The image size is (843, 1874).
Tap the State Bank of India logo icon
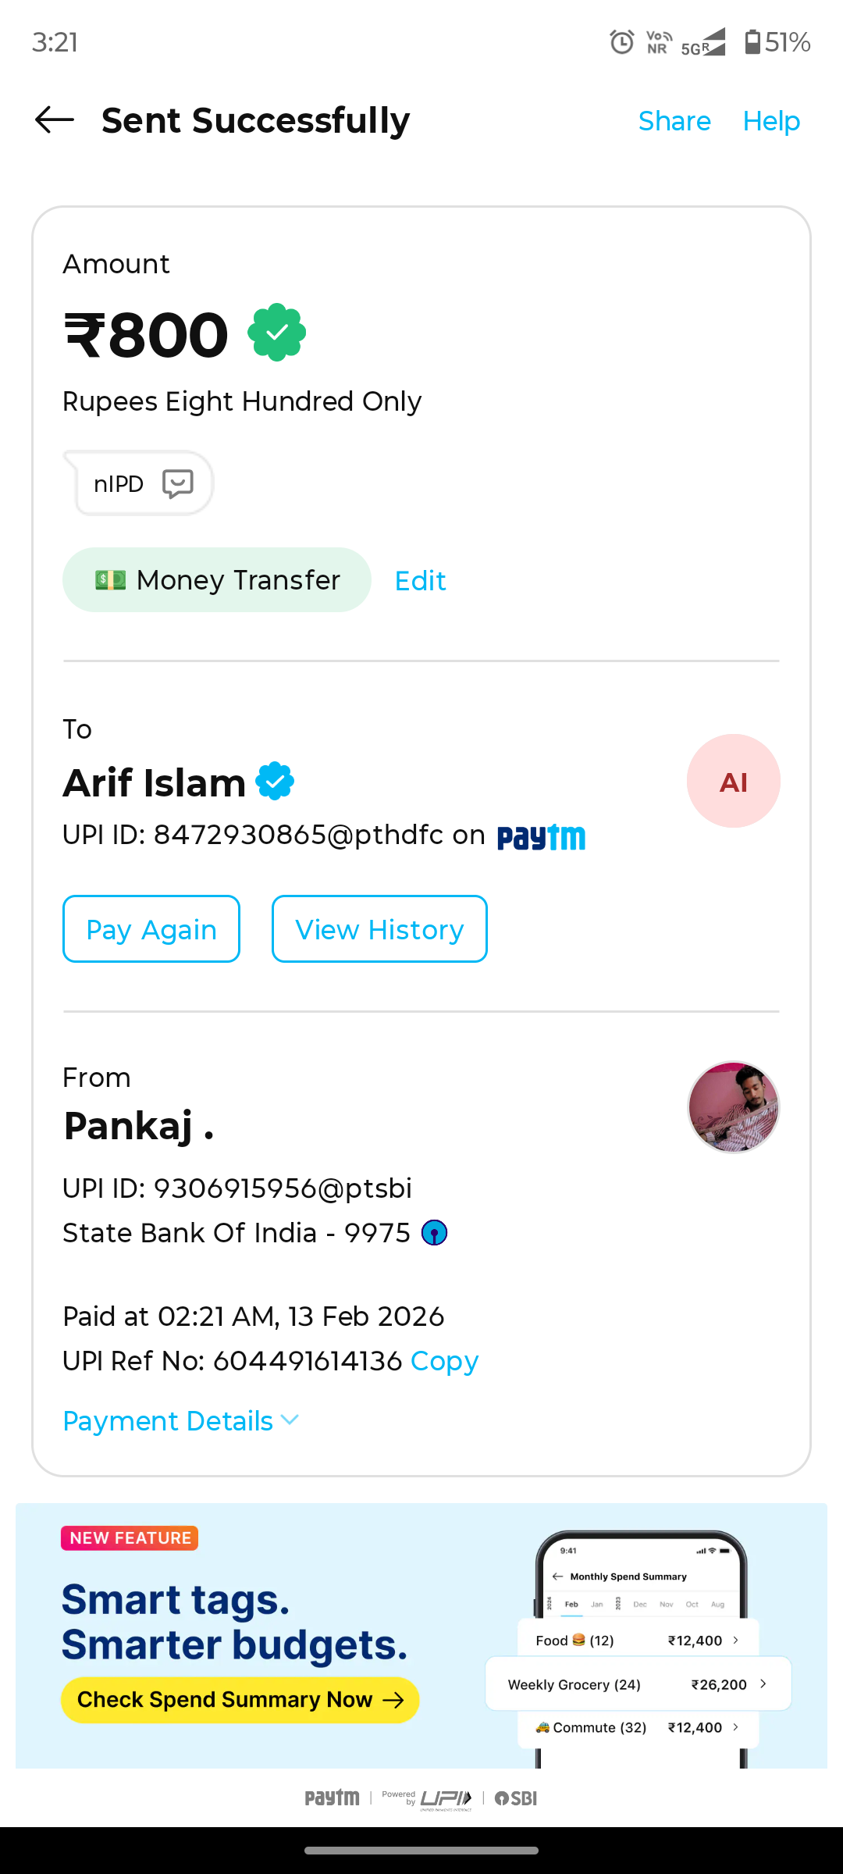pos(434,1233)
